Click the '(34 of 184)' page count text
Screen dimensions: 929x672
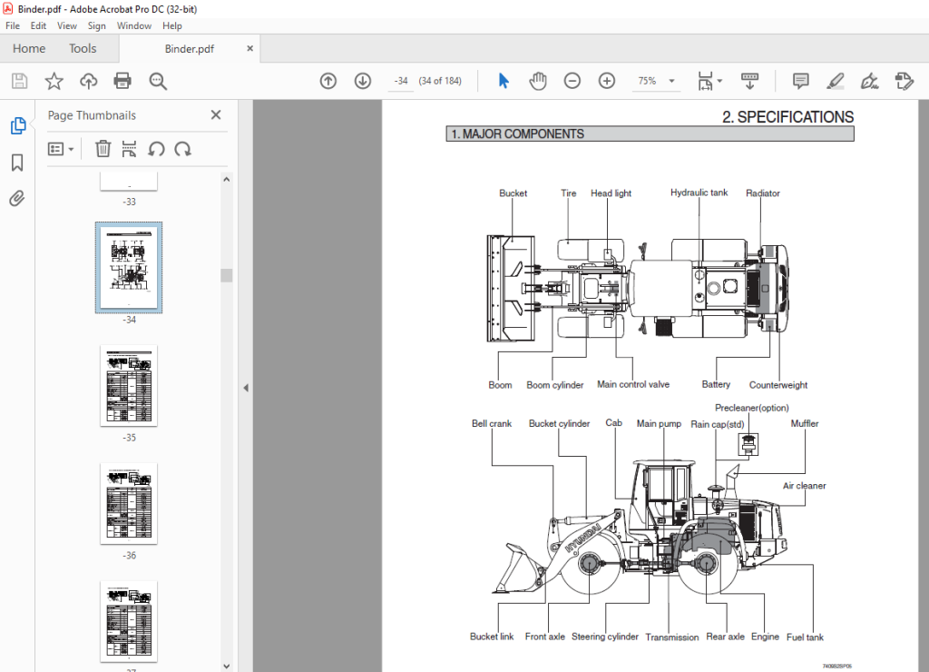coord(440,81)
